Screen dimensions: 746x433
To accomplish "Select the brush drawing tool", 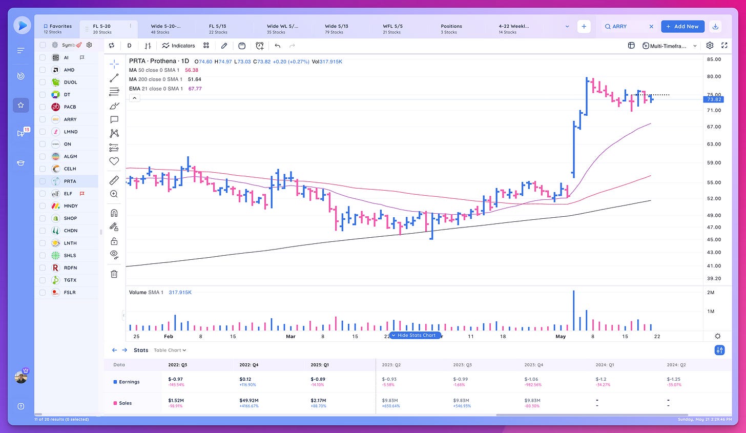I will point(114,106).
